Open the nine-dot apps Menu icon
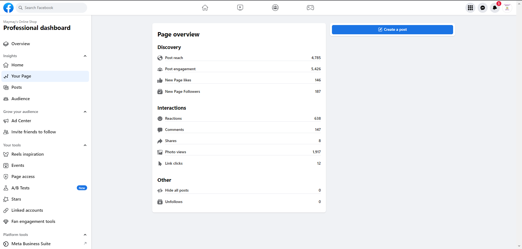The width and height of the screenshot is (522, 249). pos(470,8)
